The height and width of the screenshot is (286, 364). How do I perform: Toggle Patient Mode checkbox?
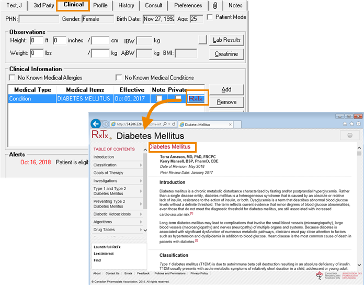(210, 17)
